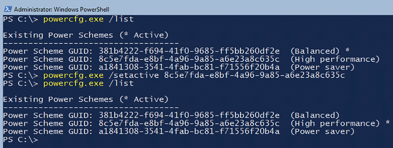Click the second Balanced label in output
The width and height of the screenshot is (393, 148).
(315, 116)
